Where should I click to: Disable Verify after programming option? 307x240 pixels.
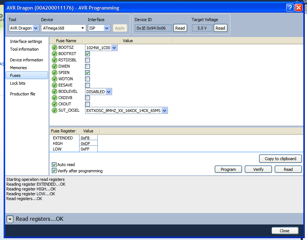[54, 171]
